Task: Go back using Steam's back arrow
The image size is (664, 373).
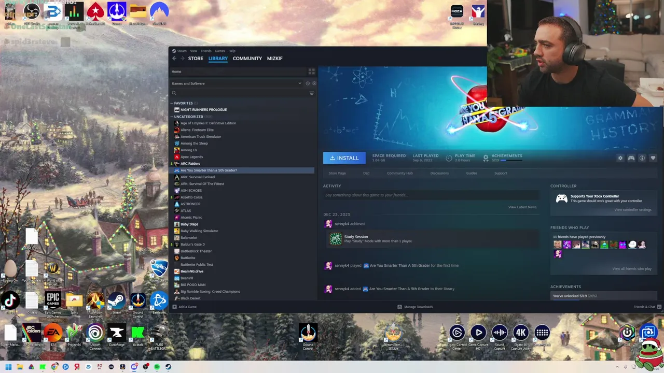Action: [174, 59]
